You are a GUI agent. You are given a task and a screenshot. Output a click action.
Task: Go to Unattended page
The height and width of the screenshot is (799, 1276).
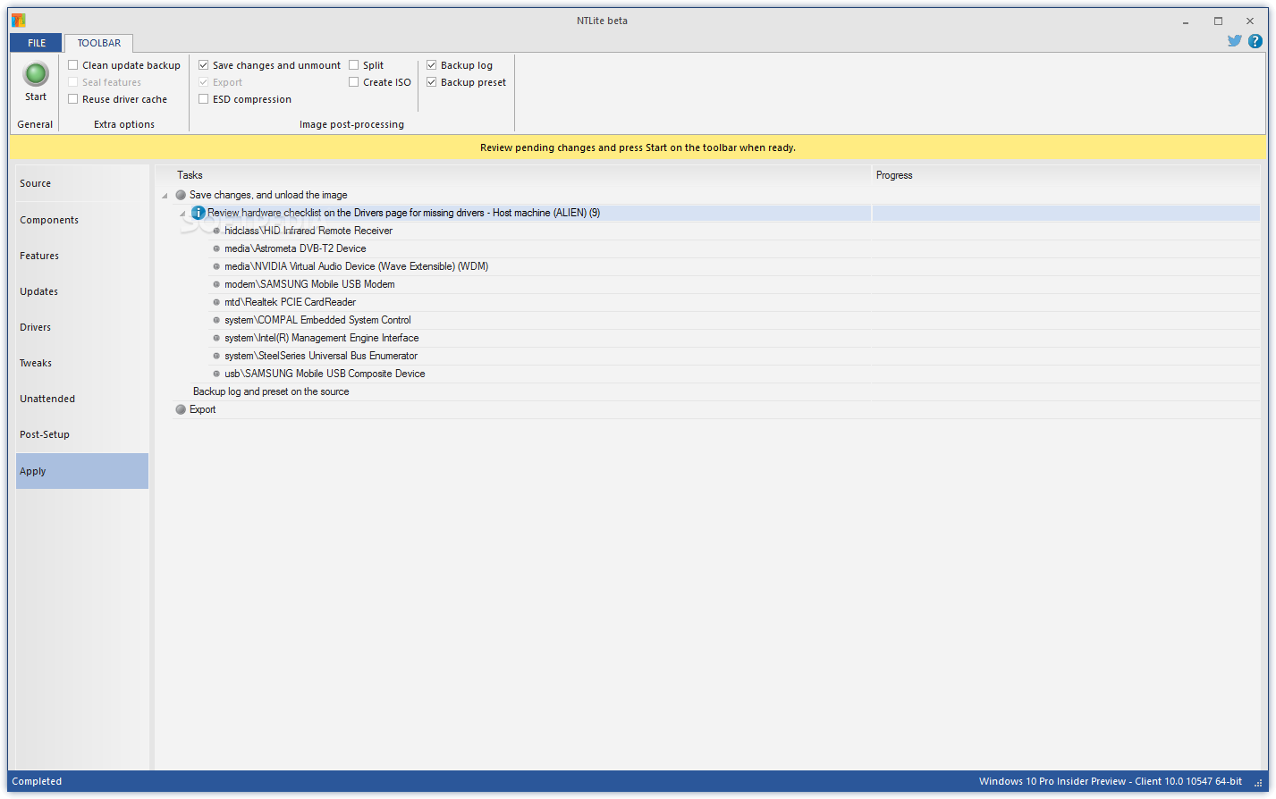(82, 399)
